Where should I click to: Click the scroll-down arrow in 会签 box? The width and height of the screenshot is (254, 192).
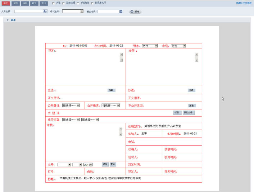[x=196, y=60]
